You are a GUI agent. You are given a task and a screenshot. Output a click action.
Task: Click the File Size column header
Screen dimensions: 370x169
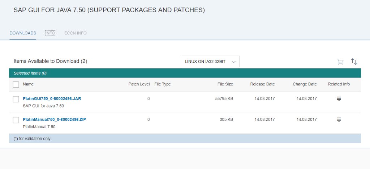[x=225, y=84]
